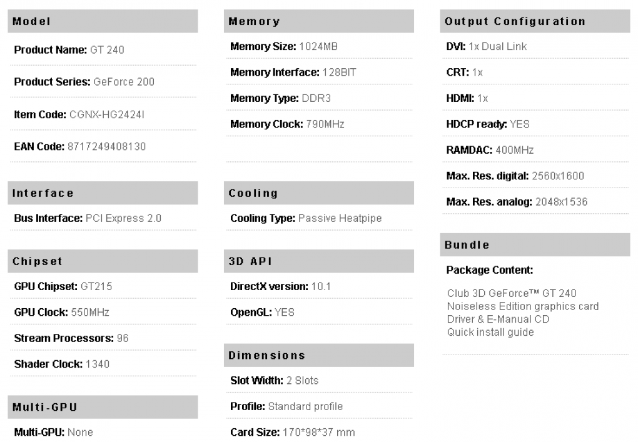Click the Cooling section header
Image resolution: width=638 pixels, height=442 pixels.
coord(318,193)
